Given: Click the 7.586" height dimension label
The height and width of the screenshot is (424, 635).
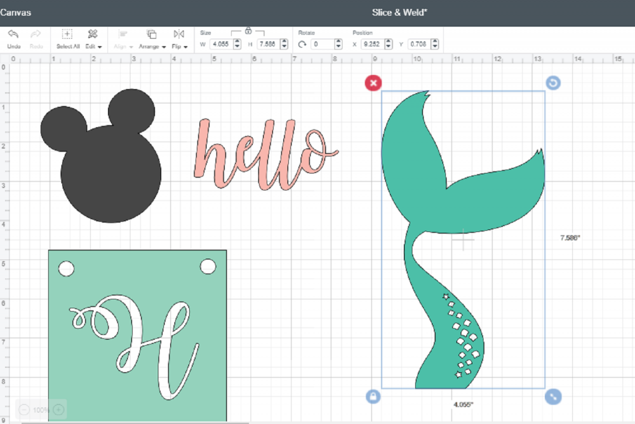Looking at the screenshot, I should click(x=570, y=238).
